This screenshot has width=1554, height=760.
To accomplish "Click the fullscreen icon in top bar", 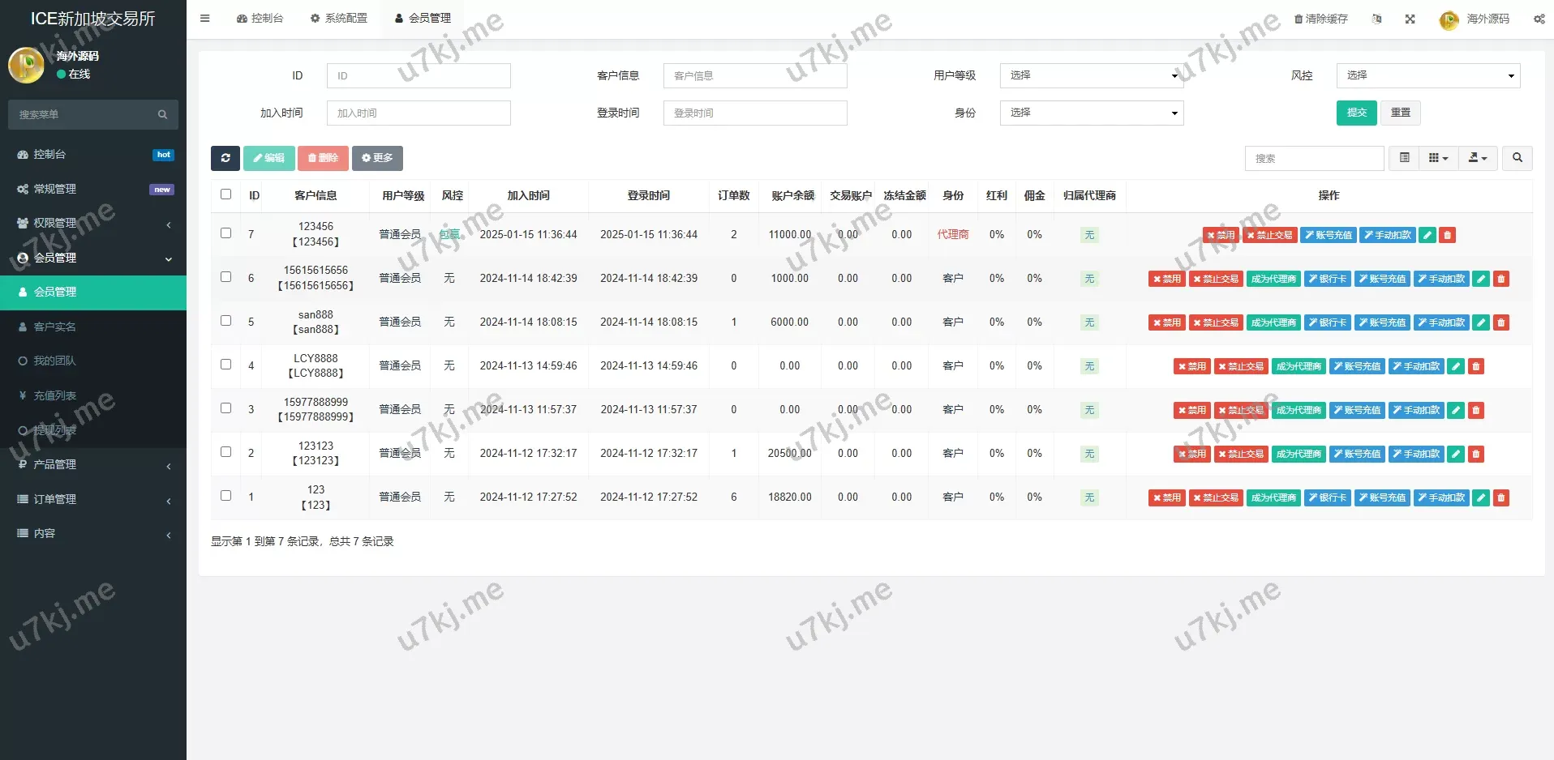I will [x=1410, y=19].
